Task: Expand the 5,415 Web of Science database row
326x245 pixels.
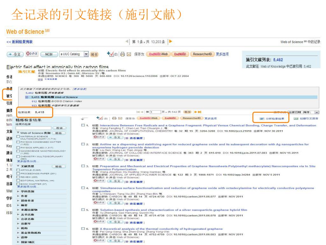Action: [27, 97]
